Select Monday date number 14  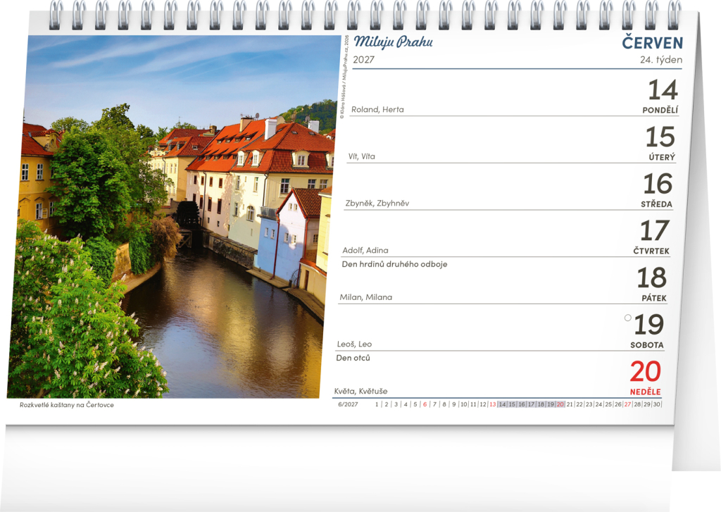click(x=662, y=90)
